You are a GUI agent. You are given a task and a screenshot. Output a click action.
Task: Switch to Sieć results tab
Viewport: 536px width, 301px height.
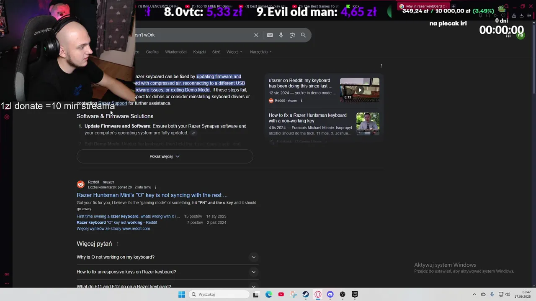click(216, 52)
